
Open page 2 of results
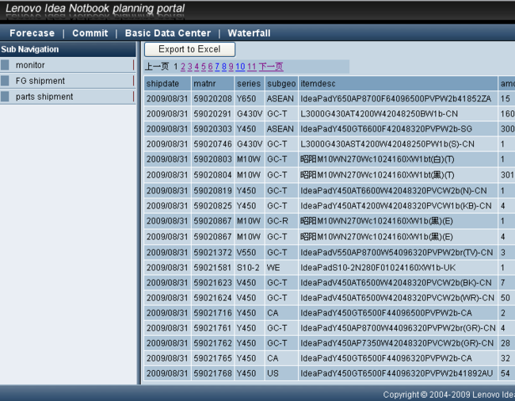coord(183,67)
